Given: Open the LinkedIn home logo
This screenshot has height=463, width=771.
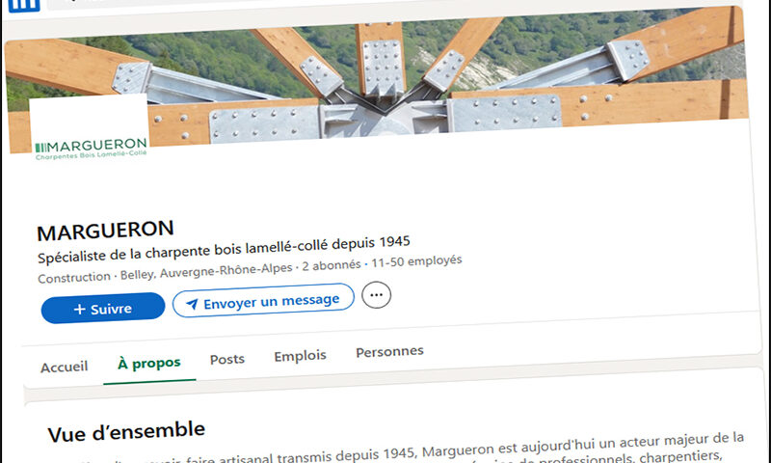Looking at the screenshot, I should click(24, 5).
